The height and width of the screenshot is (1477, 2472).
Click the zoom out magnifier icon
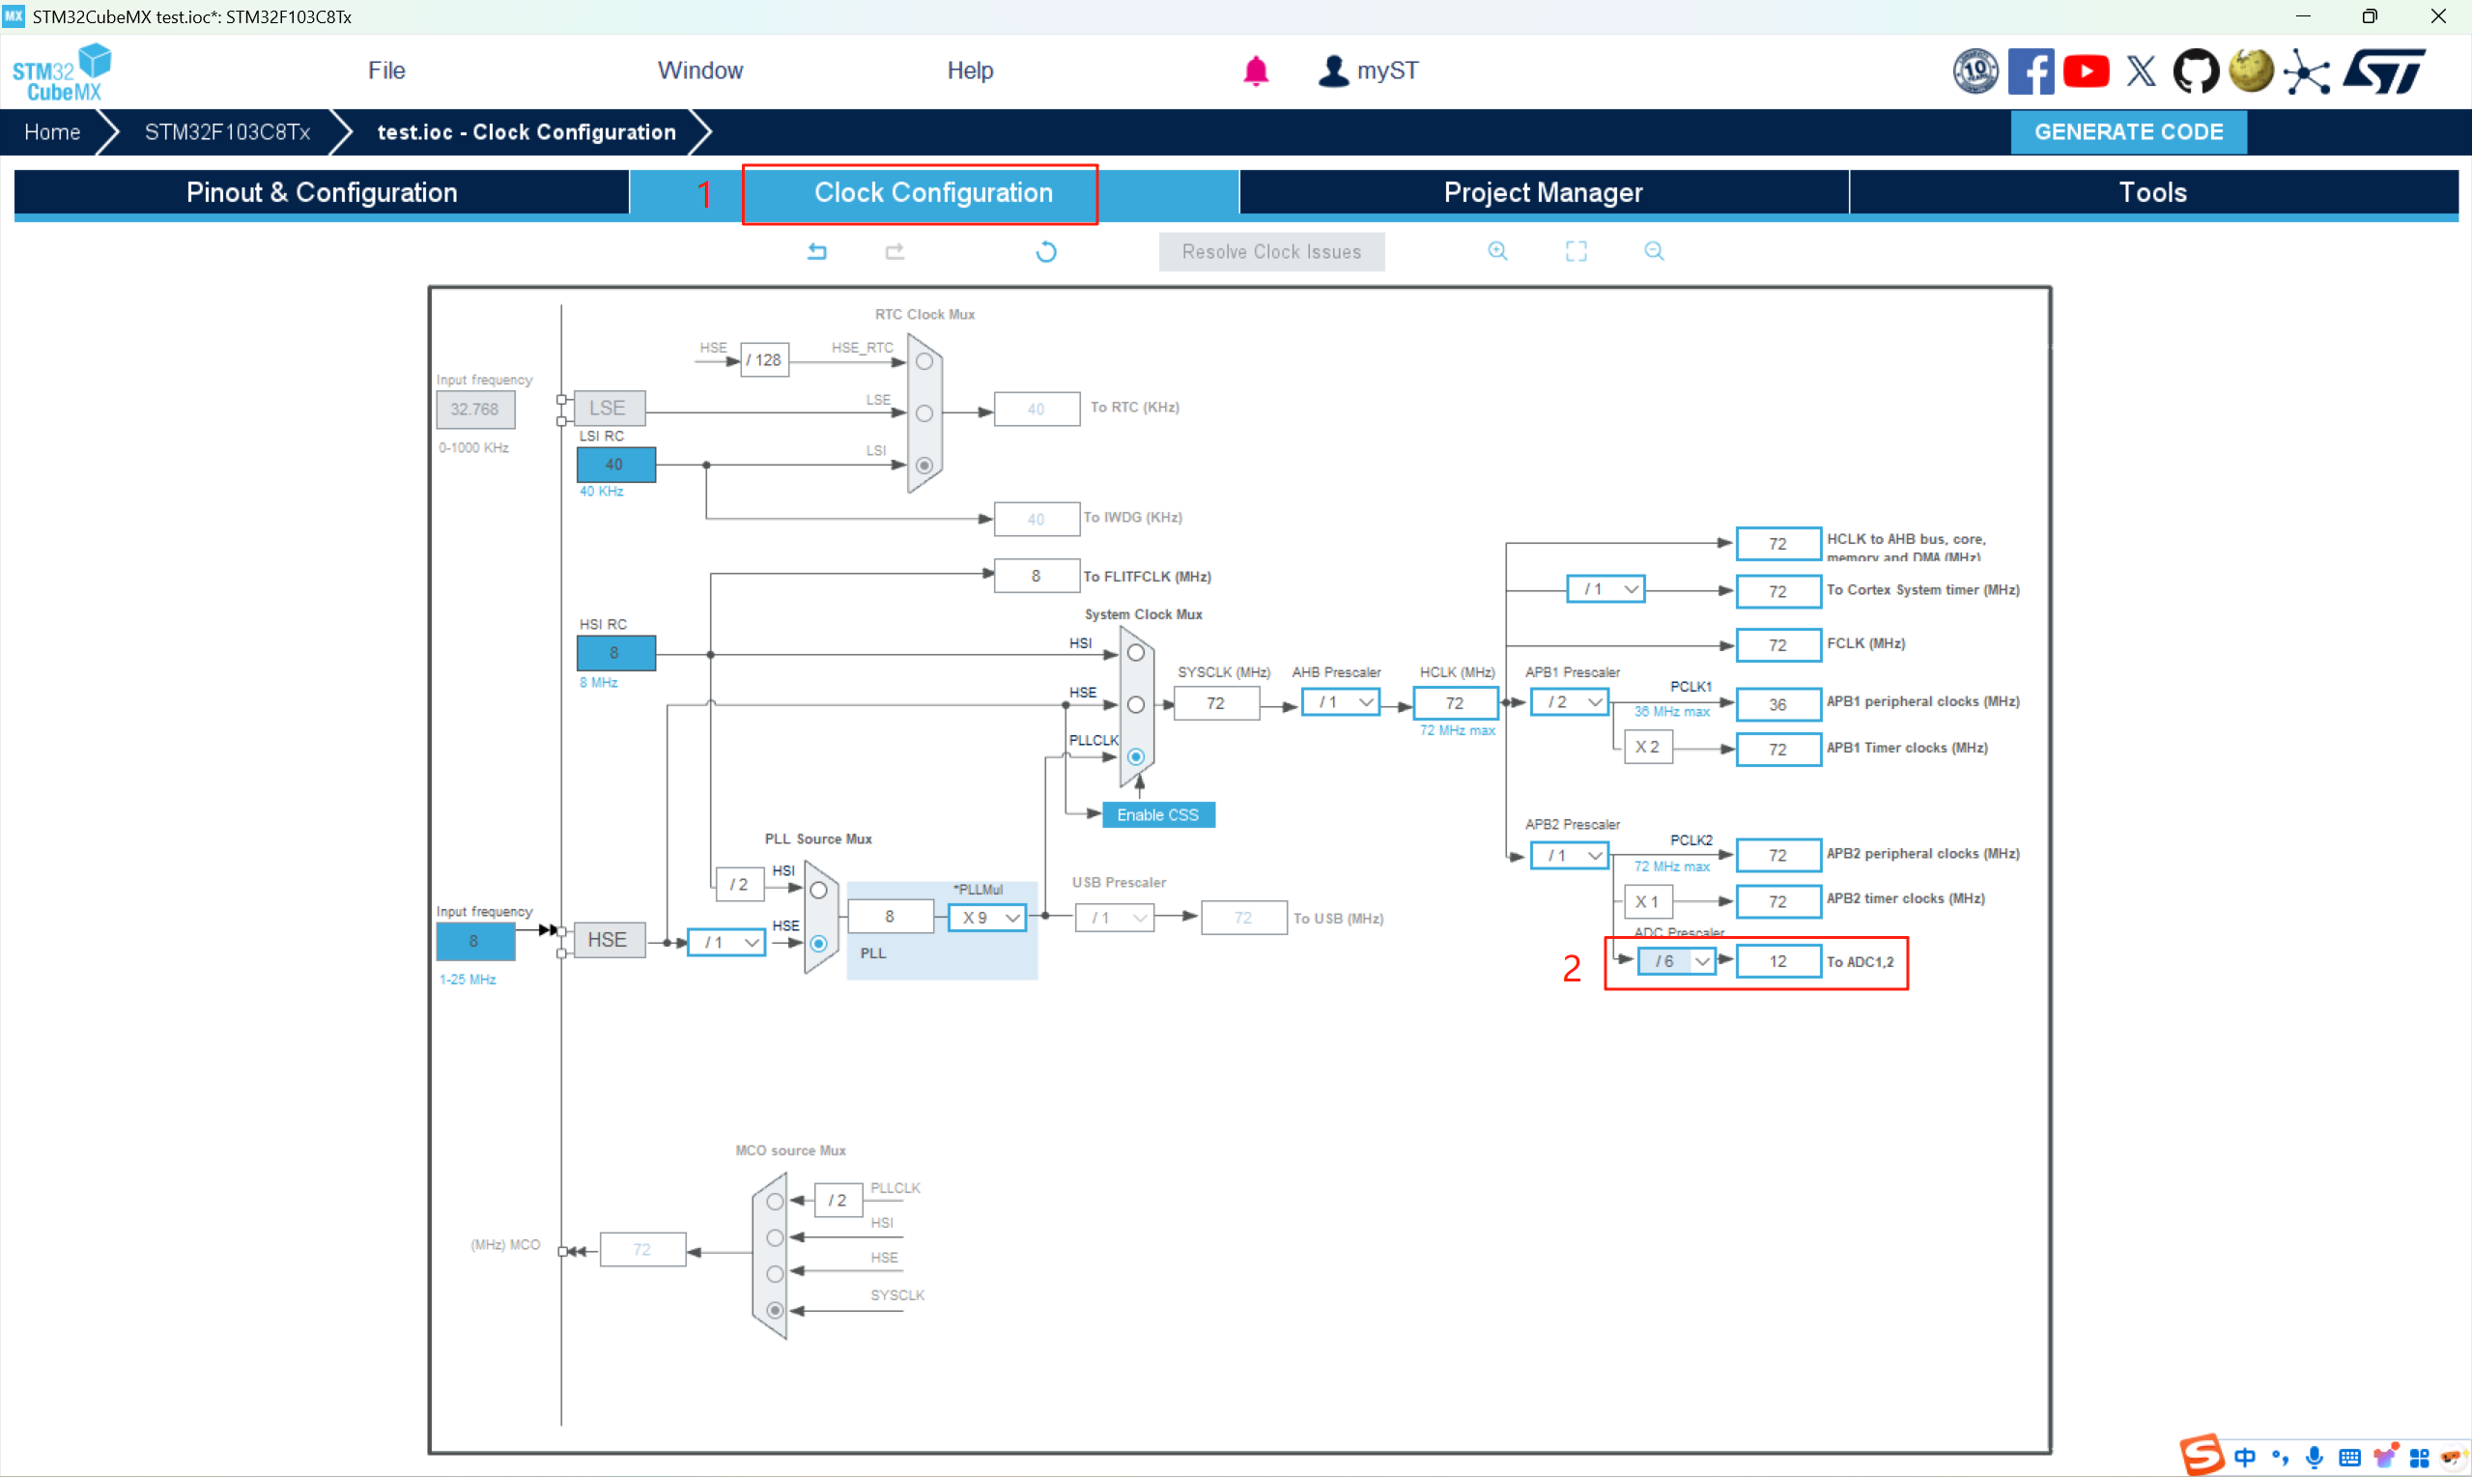pos(1654,251)
